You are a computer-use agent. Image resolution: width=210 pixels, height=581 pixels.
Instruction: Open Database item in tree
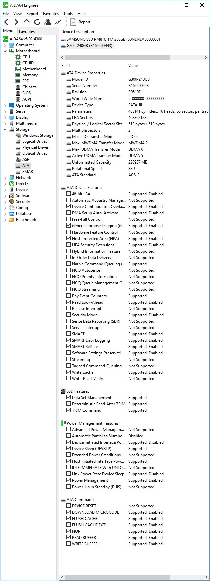(x=24, y=214)
